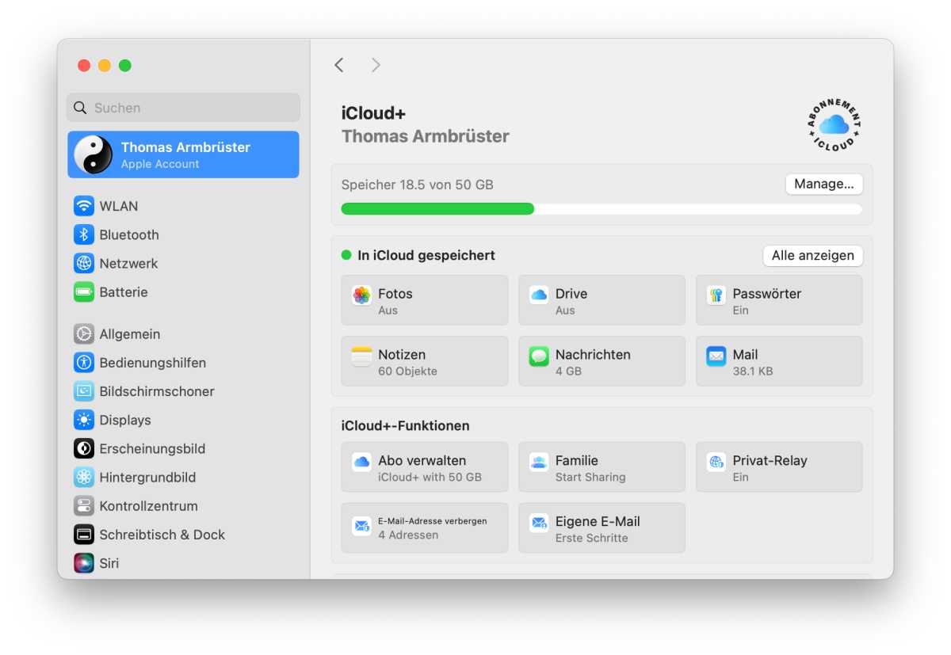
Task: Click the '60 Objekte' label under Notizen
Action: [x=407, y=371]
